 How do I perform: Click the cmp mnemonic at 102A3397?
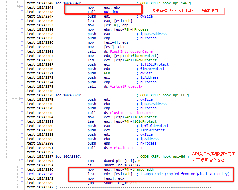click(91, 161)
